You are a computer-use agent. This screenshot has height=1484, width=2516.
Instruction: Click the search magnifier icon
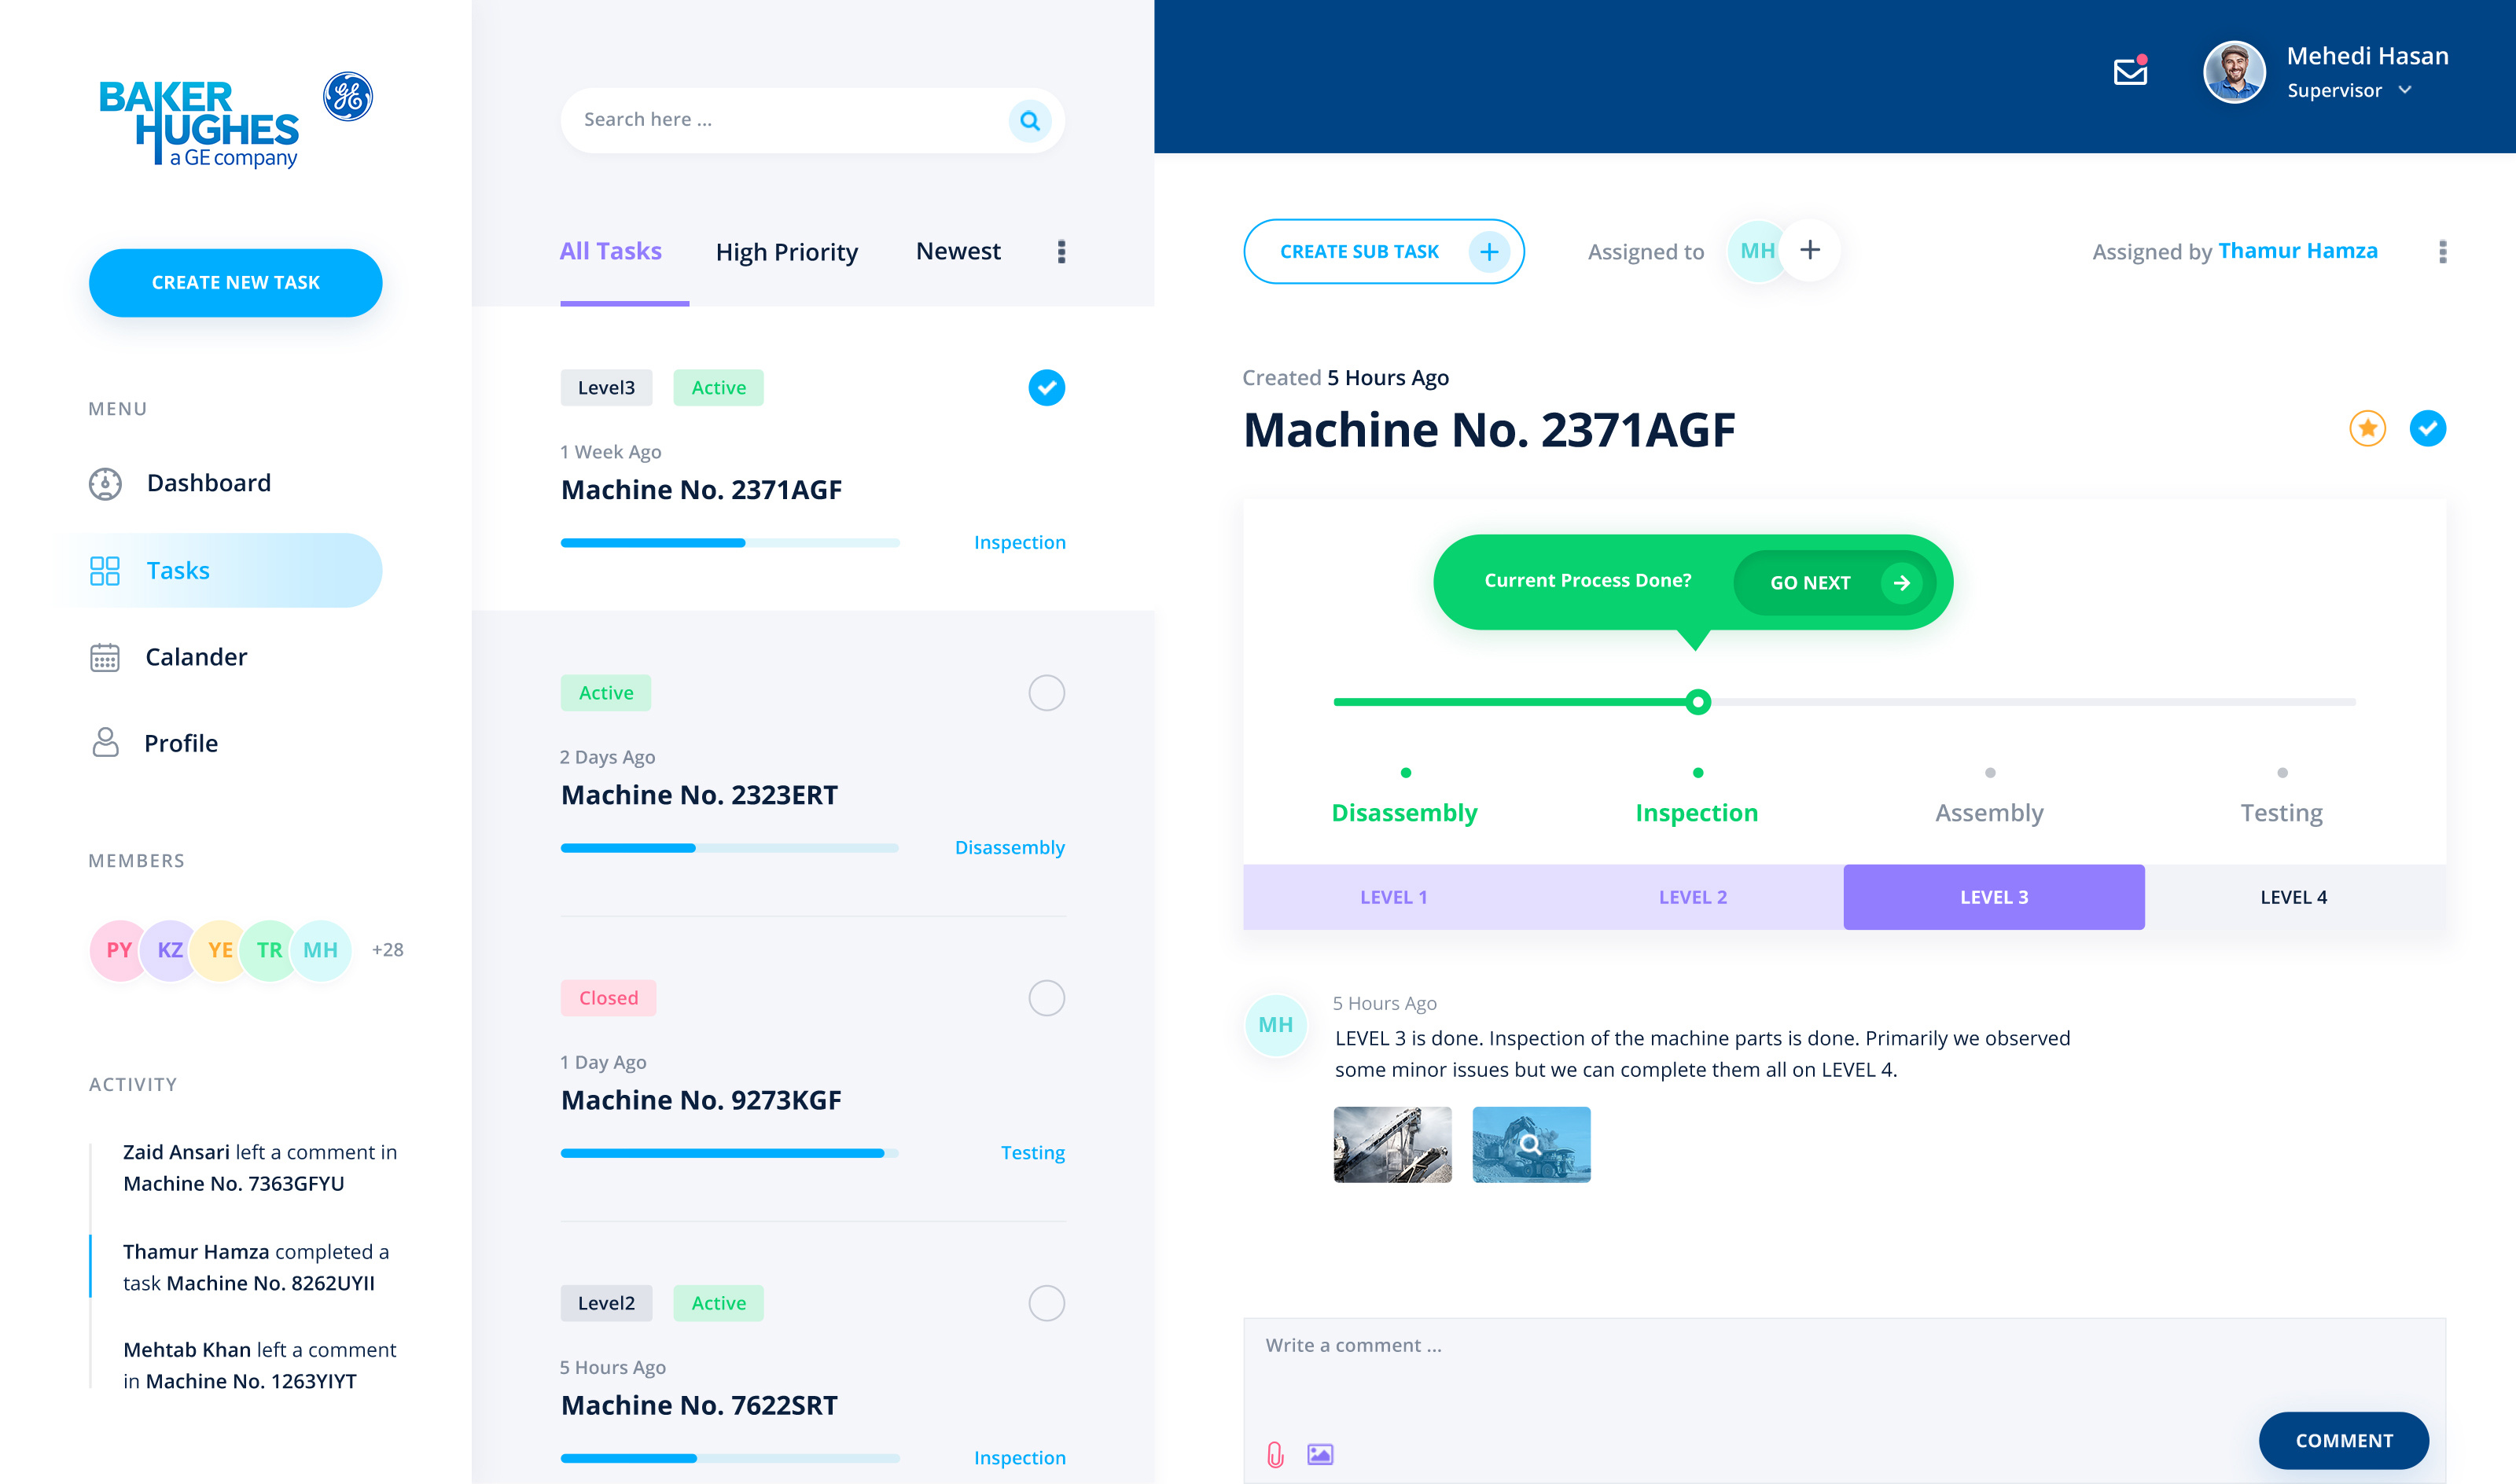pos(1029,120)
